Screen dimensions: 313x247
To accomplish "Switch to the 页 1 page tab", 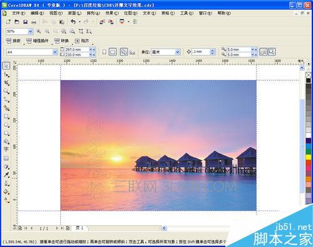I will [80, 228].
